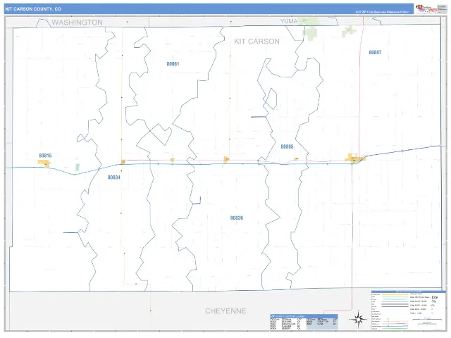The image size is (451, 338).
Task: Click the large orange city area below 80807
Action: (x=354, y=158)
